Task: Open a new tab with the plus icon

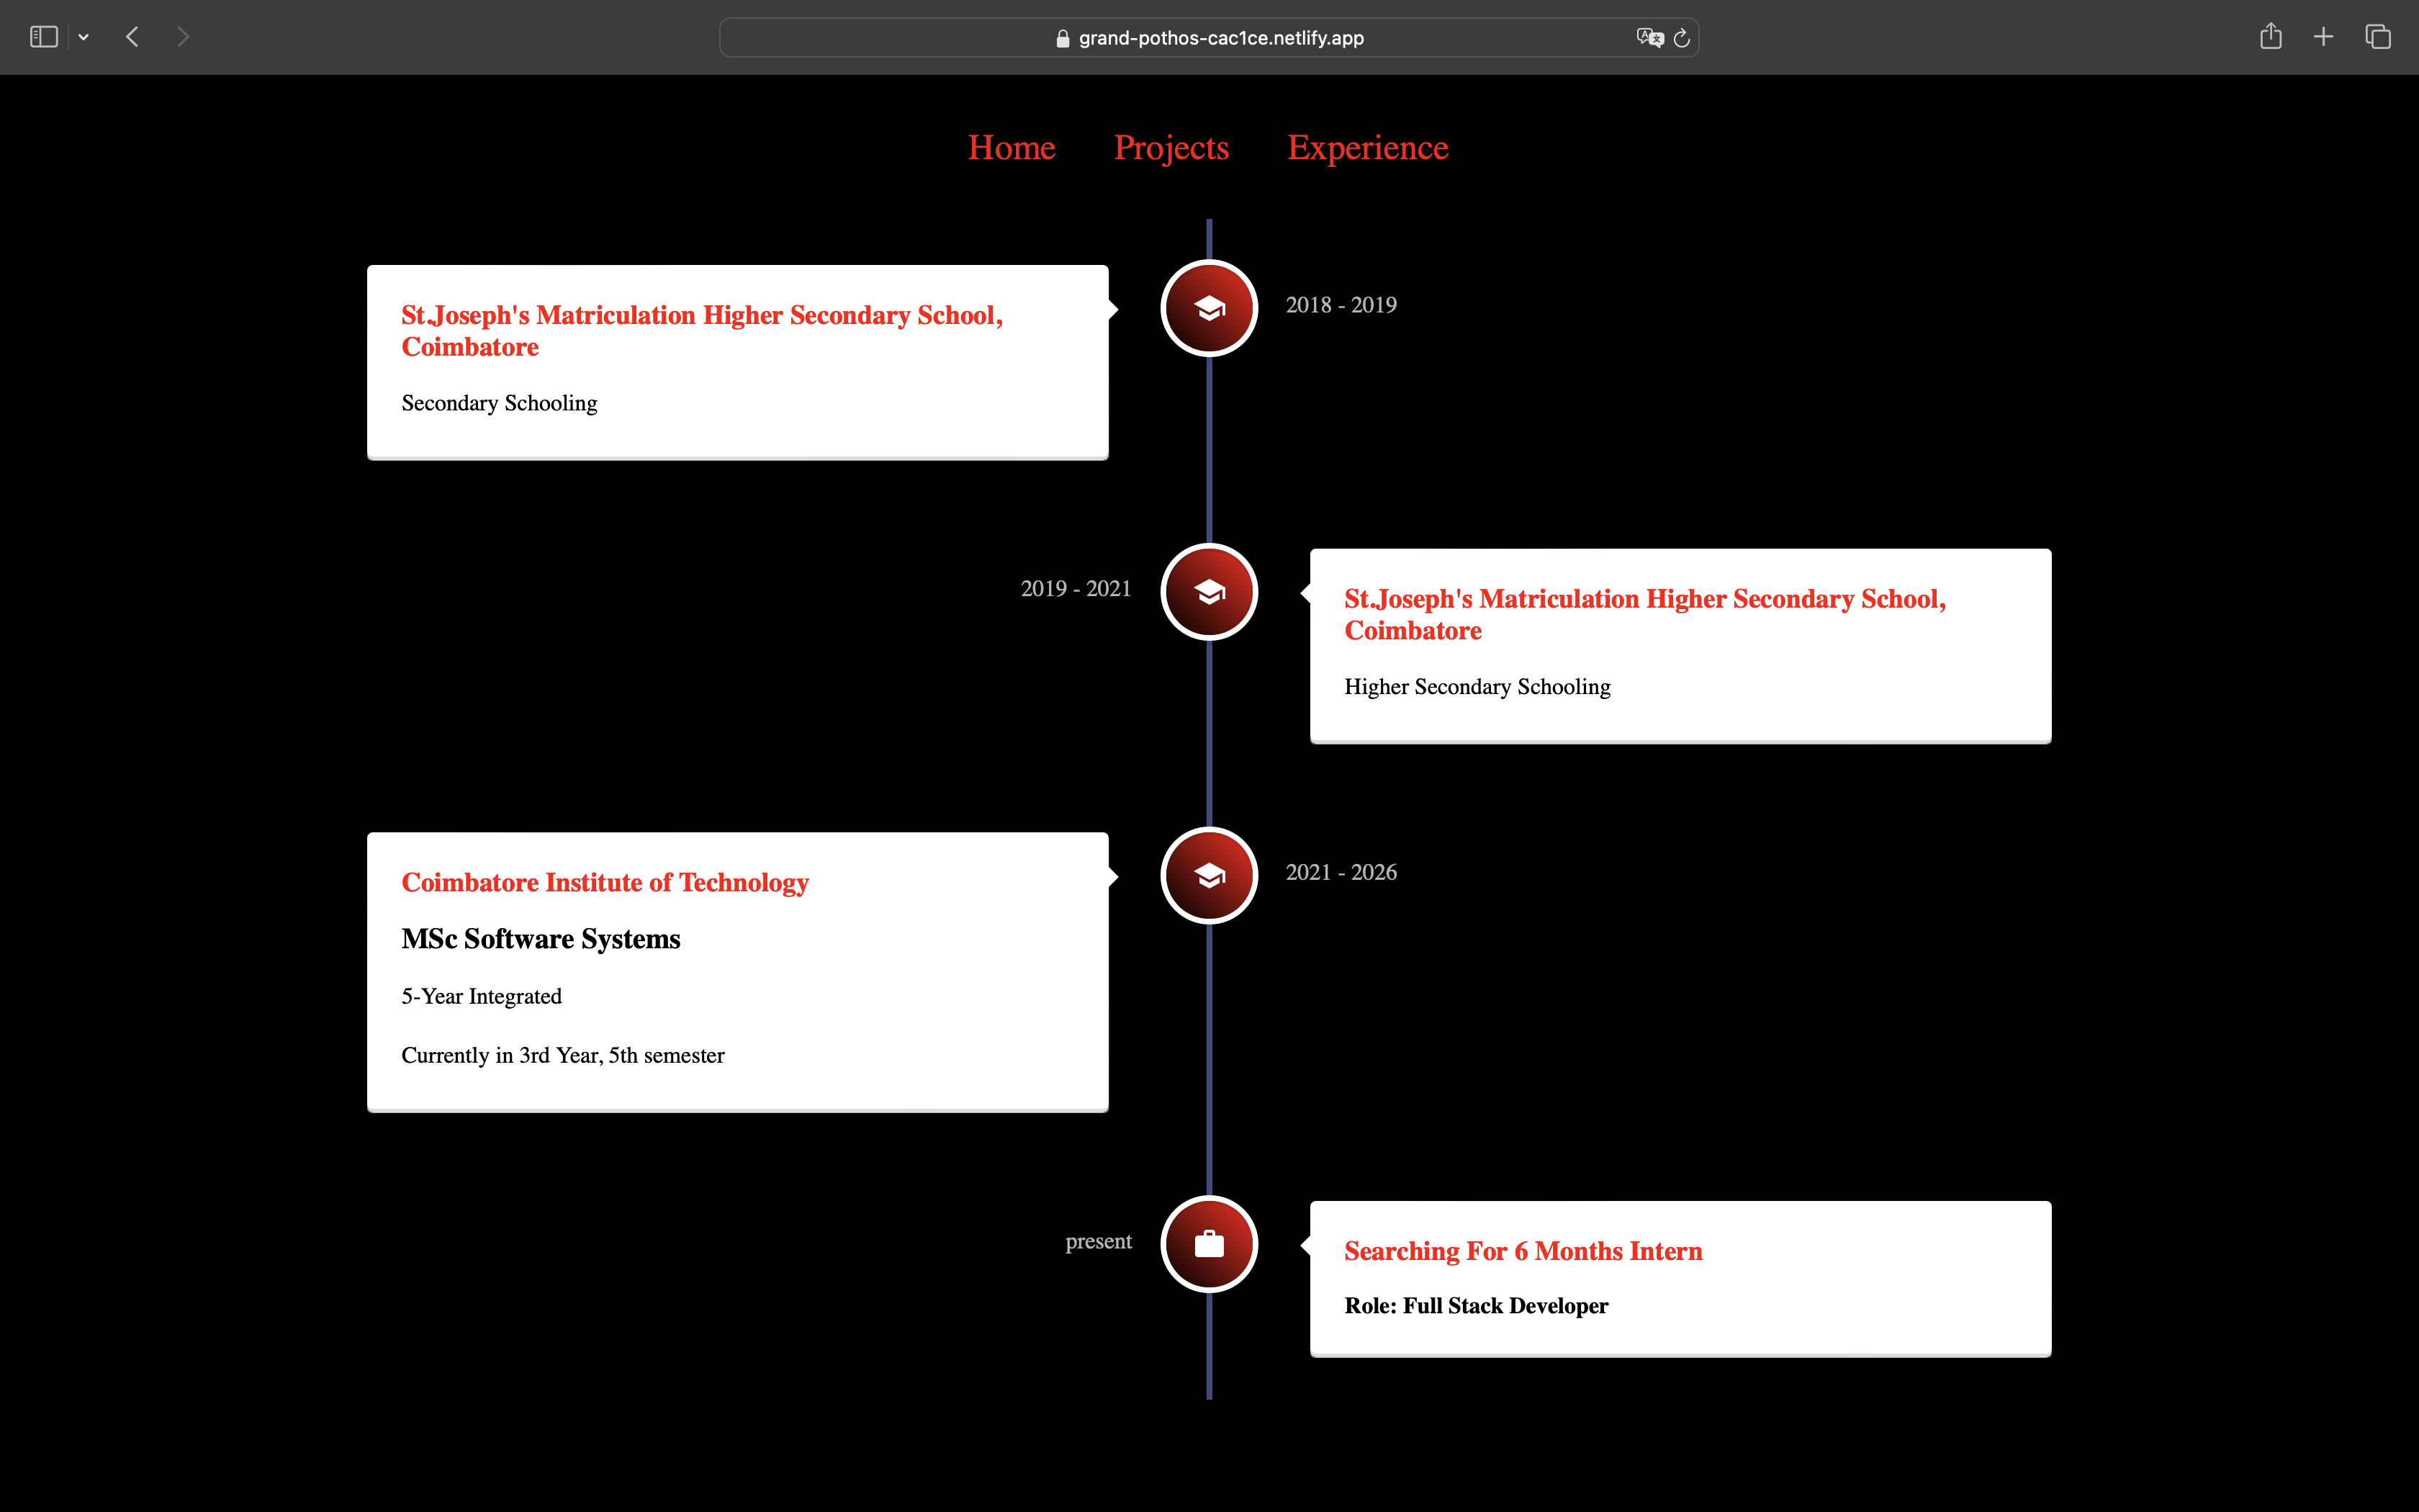Action: [x=2323, y=37]
